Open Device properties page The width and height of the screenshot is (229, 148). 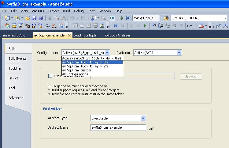tap(13, 78)
